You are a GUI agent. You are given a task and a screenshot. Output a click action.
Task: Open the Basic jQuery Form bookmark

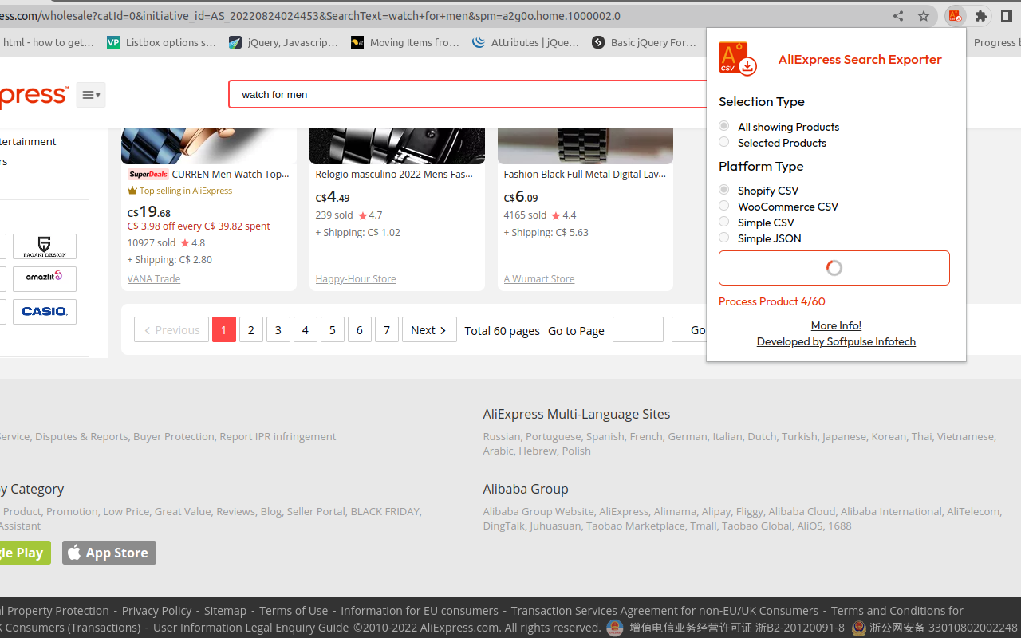tap(645, 42)
